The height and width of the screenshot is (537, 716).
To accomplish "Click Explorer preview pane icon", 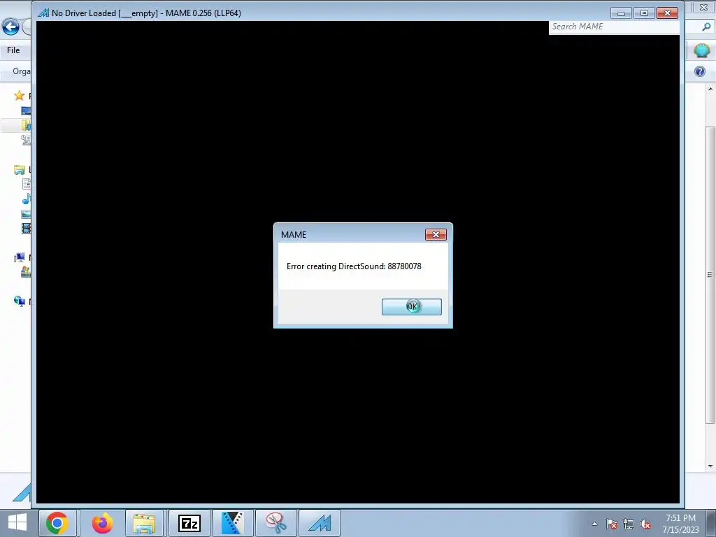I will [x=701, y=50].
